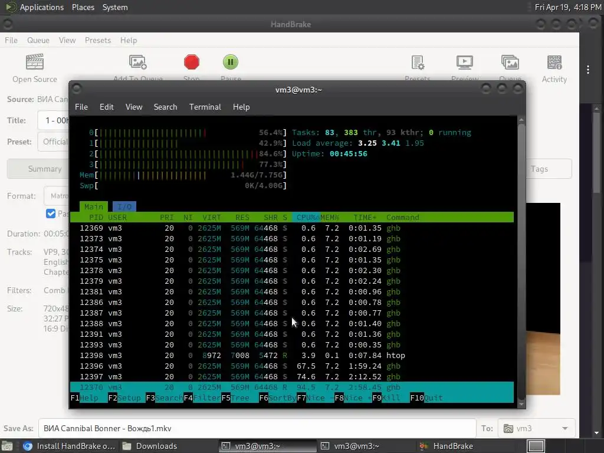This screenshot has height=453, width=604.
Task: Open the Preset dropdown in HandBrake
Action: coord(53,142)
